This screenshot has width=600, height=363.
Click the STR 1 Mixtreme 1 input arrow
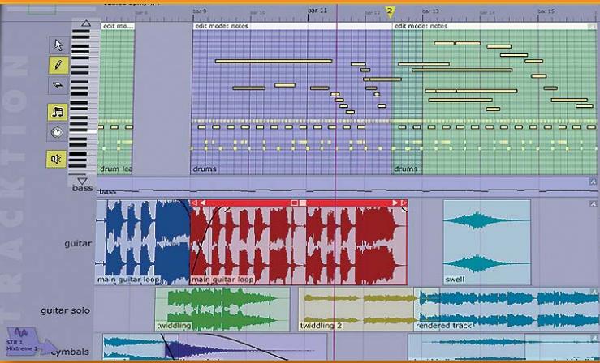[x=30, y=341]
